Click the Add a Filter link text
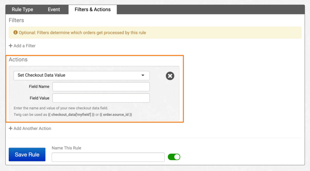The image size is (310, 171). coord(25,46)
